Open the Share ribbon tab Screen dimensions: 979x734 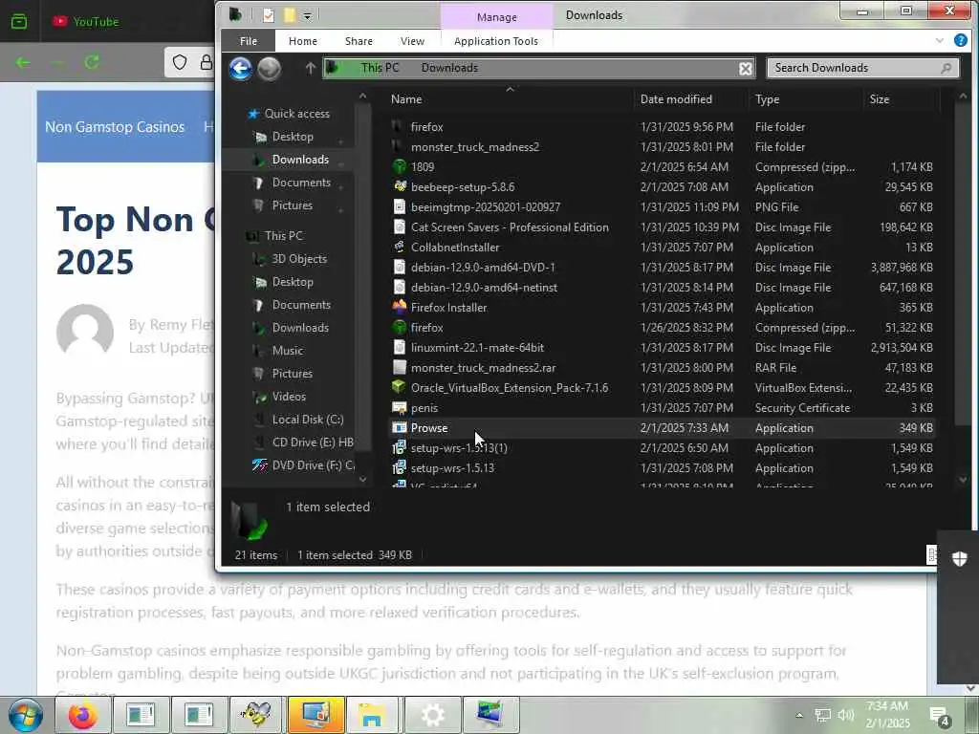pyautogui.click(x=359, y=41)
